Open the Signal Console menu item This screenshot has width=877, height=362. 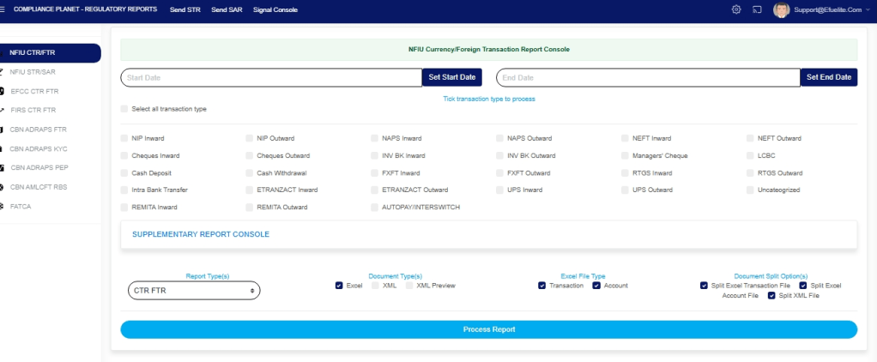(x=275, y=9)
